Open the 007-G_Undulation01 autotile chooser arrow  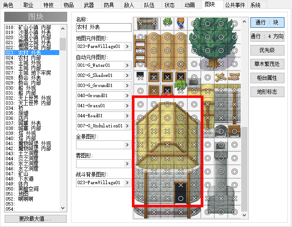click(x=127, y=126)
